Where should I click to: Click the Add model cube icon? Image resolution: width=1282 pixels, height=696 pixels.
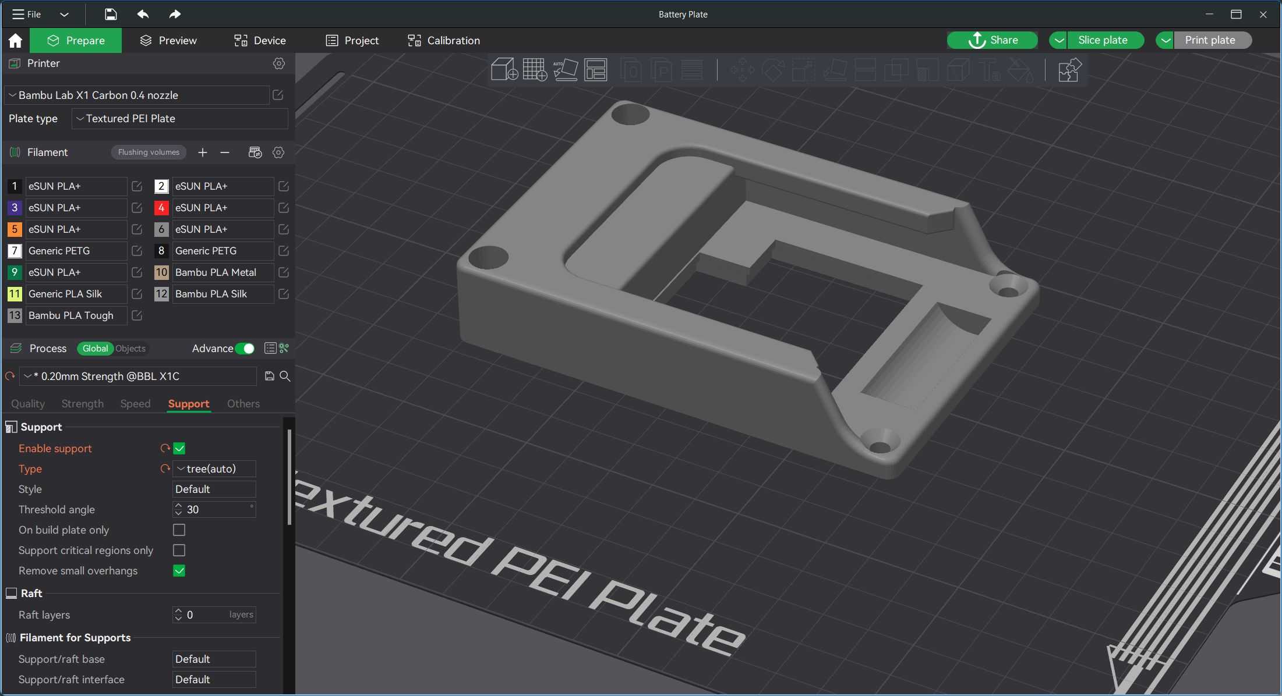pyautogui.click(x=504, y=70)
